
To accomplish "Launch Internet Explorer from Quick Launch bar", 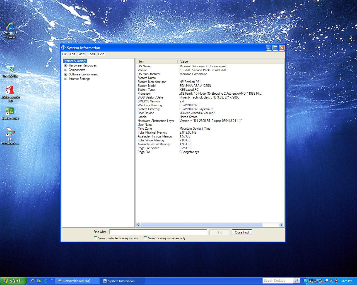I will pyautogui.click(x=33, y=281).
